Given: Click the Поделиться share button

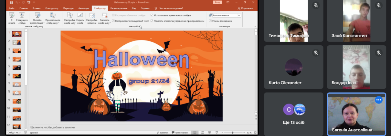Looking at the screenshot, I should [246, 8].
